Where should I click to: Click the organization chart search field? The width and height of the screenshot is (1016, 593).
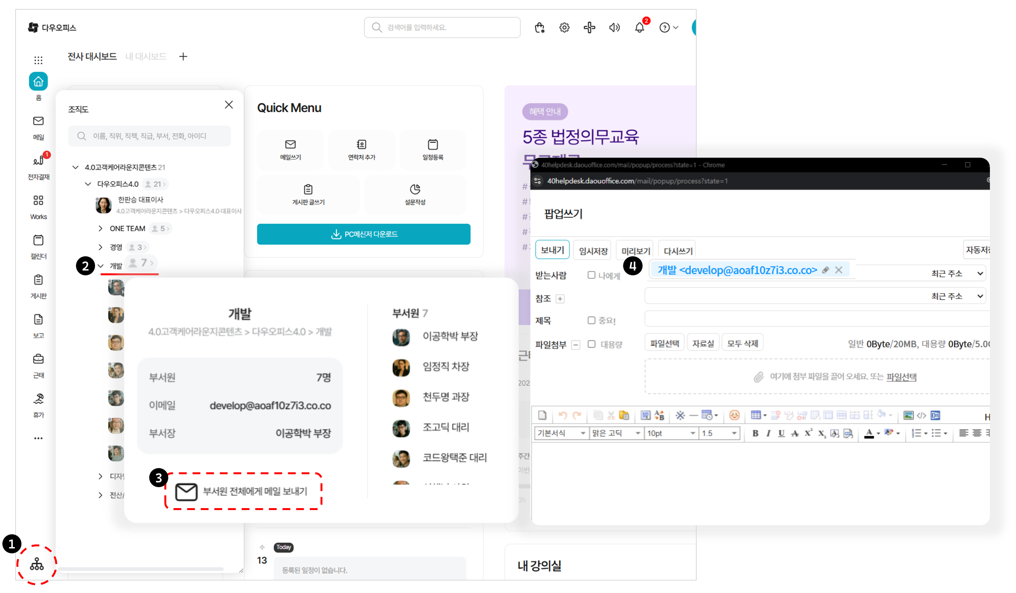tap(150, 136)
